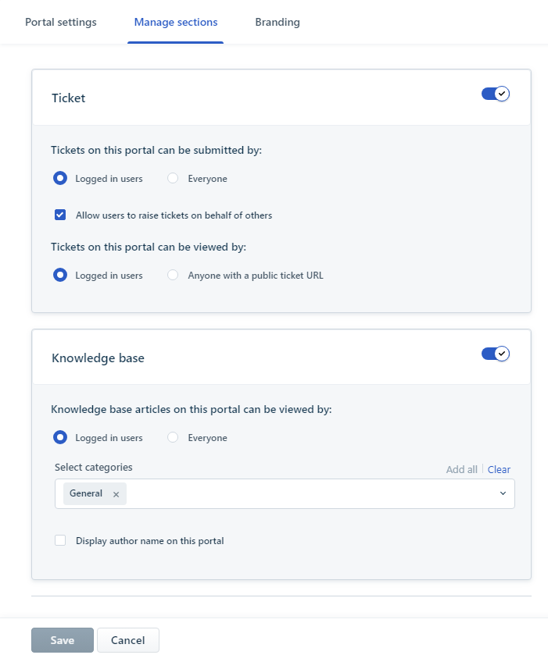548x662 pixels.
Task: Select Anyone with a public ticket URL
Action: pyautogui.click(x=174, y=276)
